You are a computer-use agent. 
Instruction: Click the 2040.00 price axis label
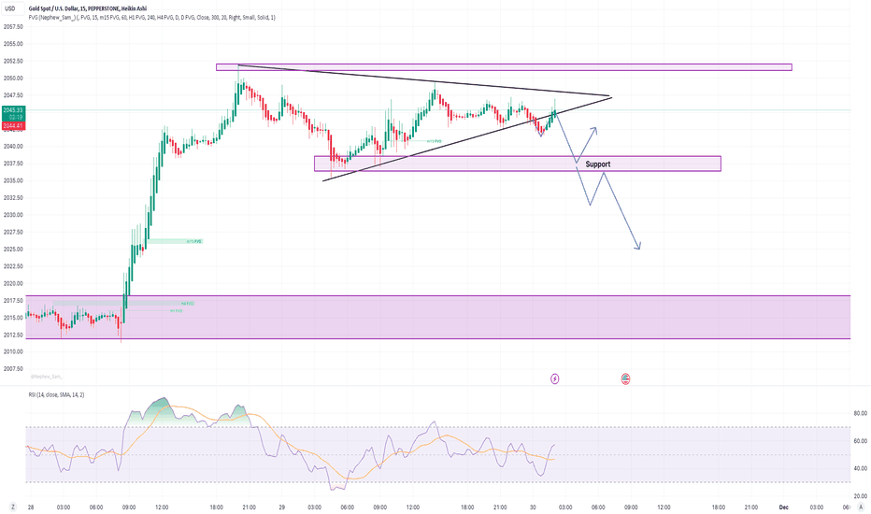[x=13, y=147]
